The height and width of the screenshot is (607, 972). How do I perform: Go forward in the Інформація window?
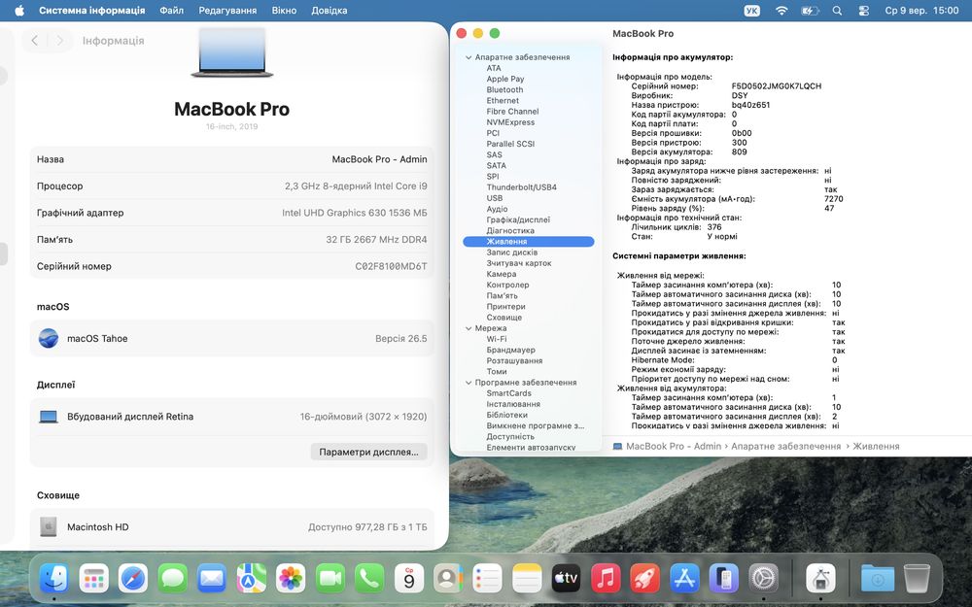tap(59, 40)
